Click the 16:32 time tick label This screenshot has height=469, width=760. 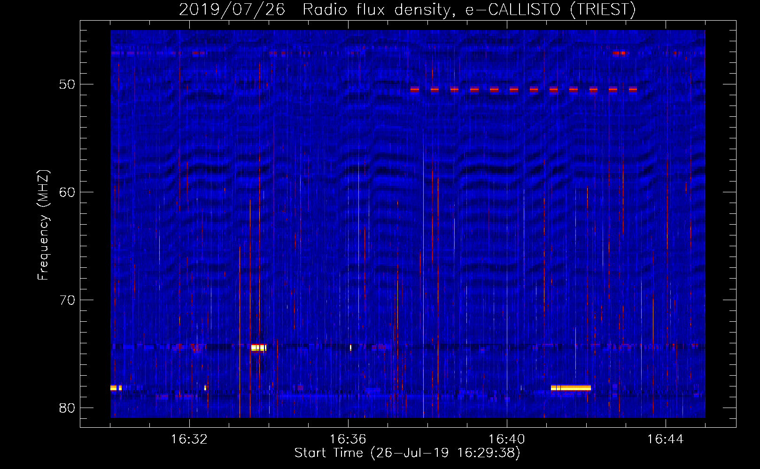189,439
